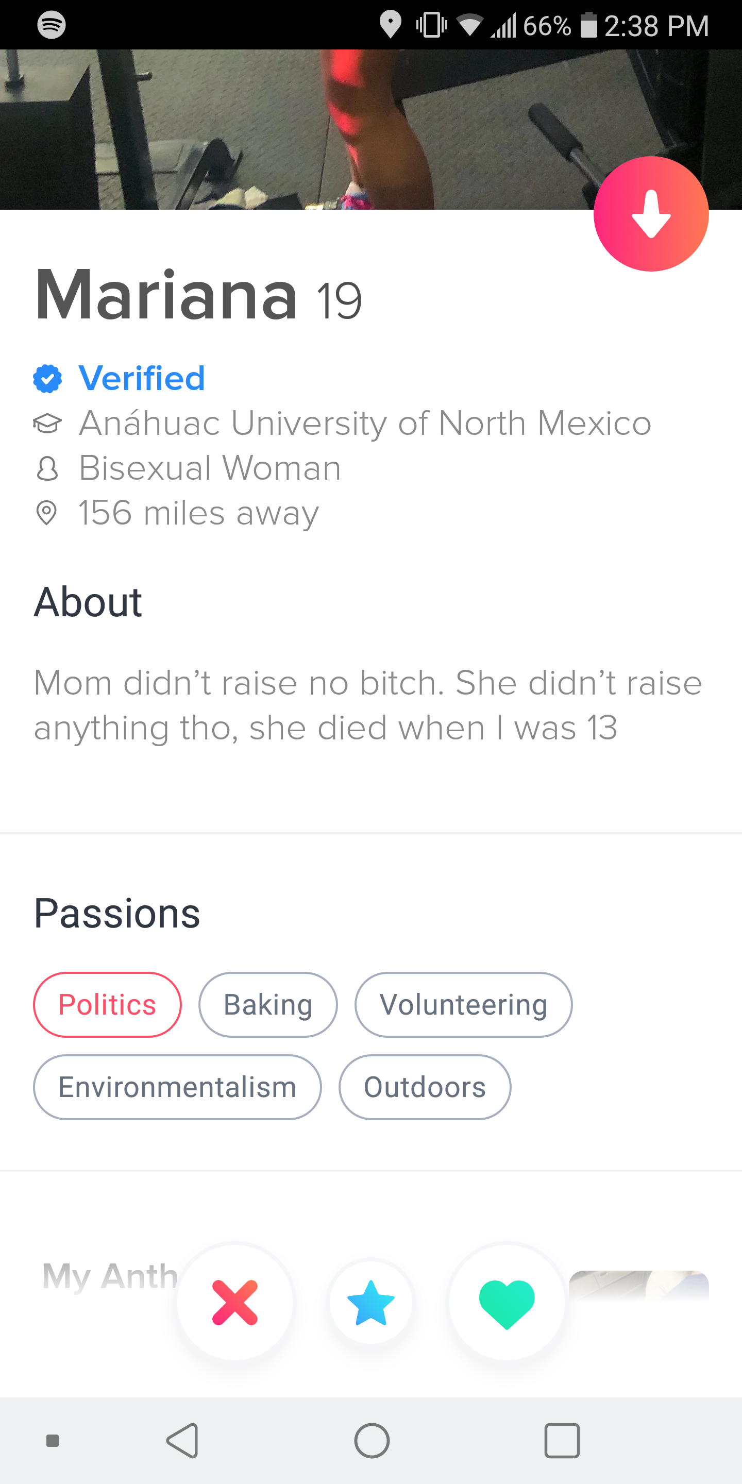Screen dimensions: 742x1484
Task: Tap the Anáhuac University of North Mexico text
Action: point(365,424)
